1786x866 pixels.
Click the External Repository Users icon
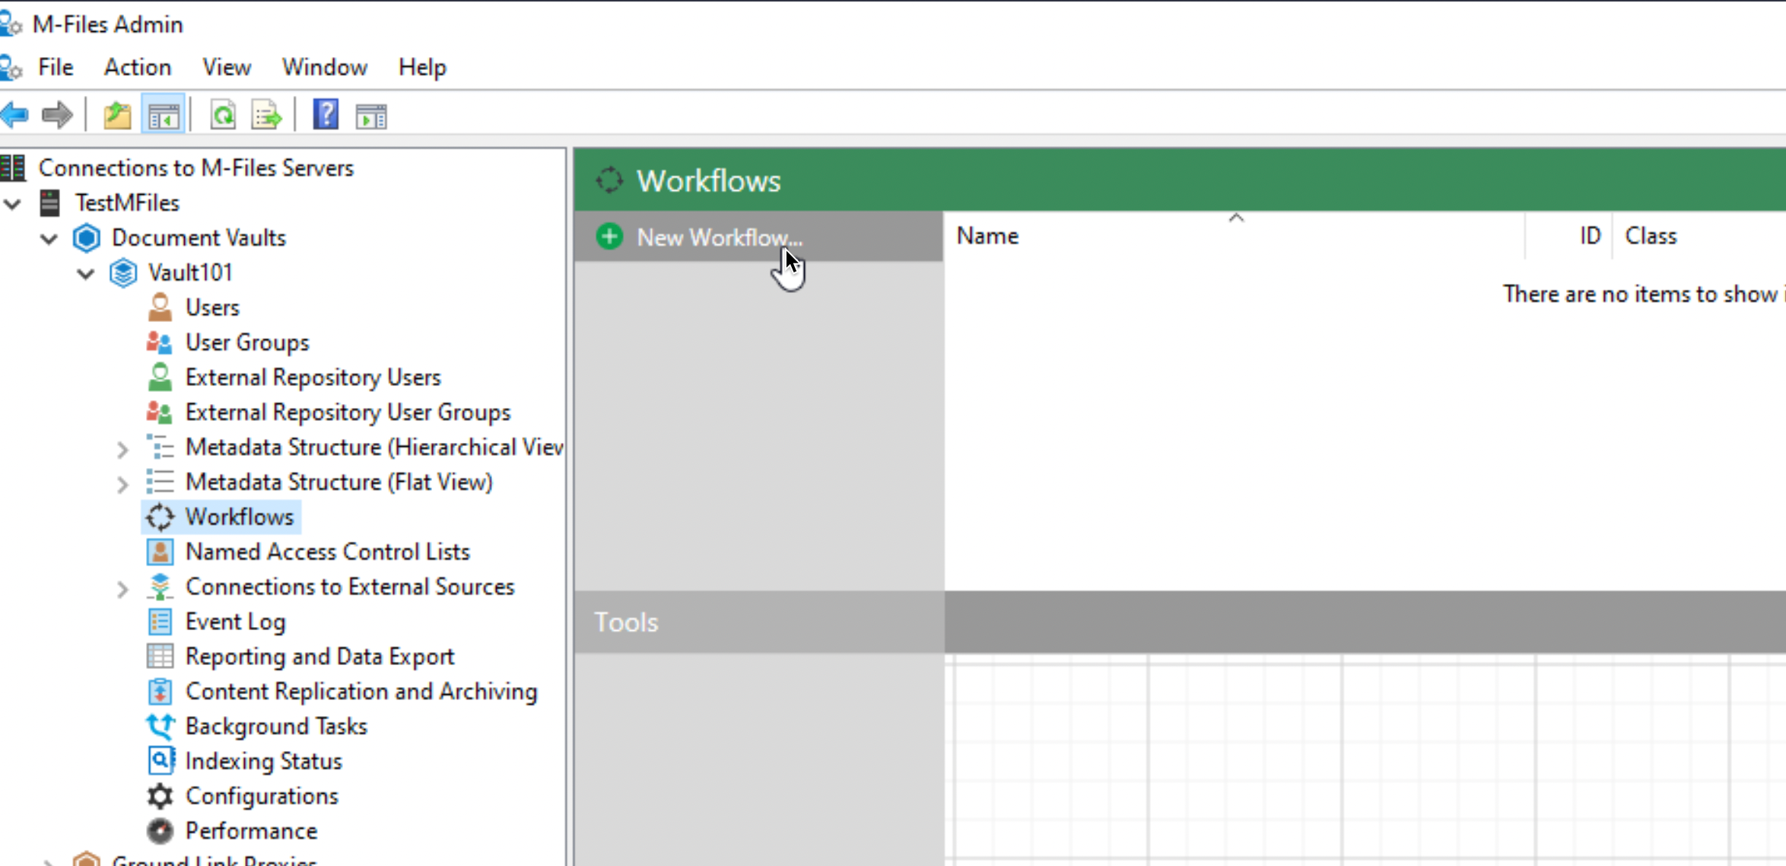click(160, 377)
